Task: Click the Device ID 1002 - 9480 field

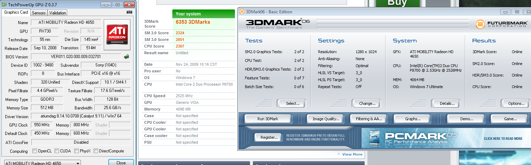Action: (43, 65)
